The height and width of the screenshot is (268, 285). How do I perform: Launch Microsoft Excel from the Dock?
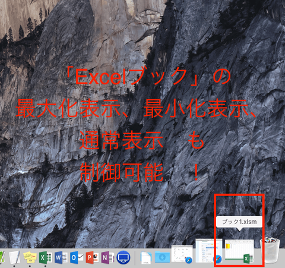[x=45, y=257]
